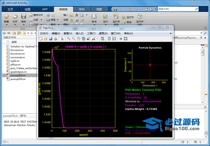Toggle the Zoom Out tool
The height and width of the screenshot is (146, 210).
(x=73, y=39)
